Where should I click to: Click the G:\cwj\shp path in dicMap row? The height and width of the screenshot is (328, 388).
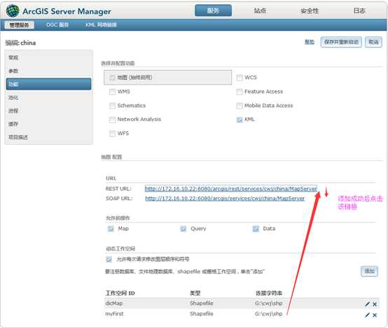[269, 304]
